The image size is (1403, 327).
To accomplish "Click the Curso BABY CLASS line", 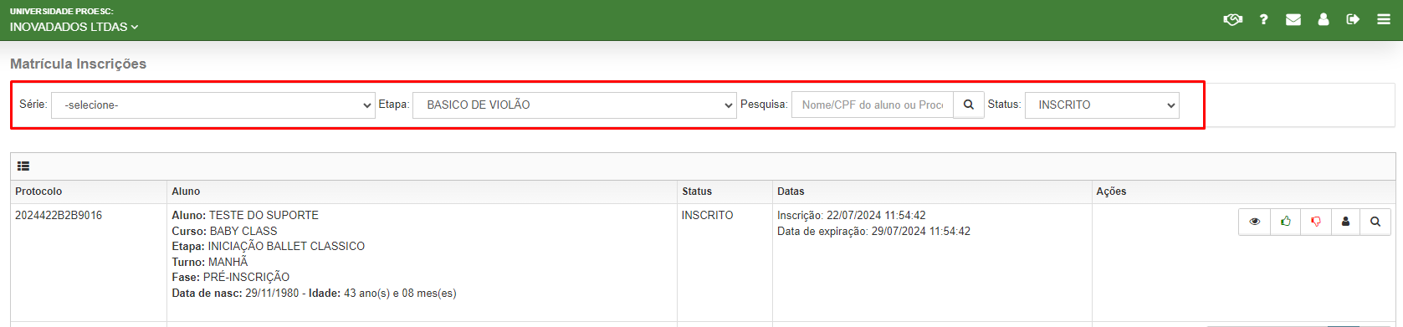I will [x=224, y=231].
